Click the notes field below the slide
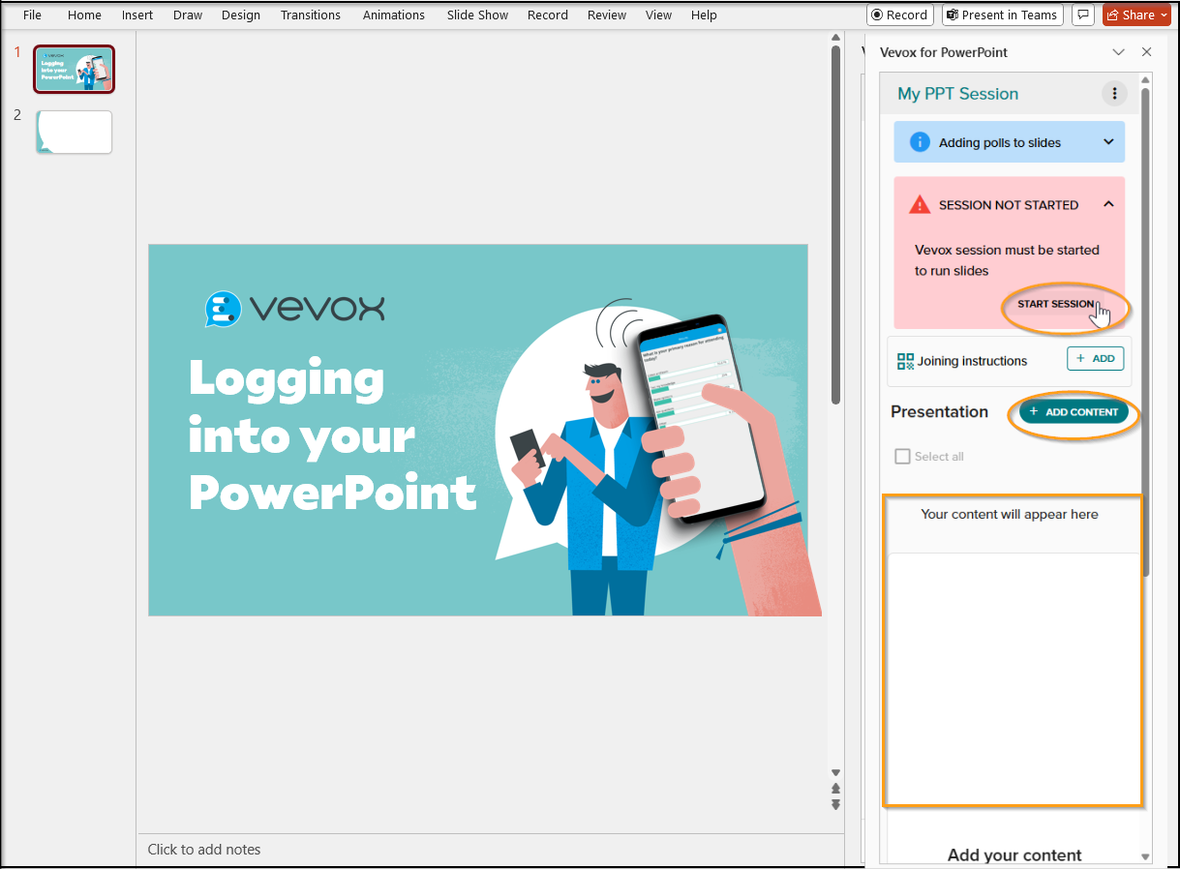The height and width of the screenshot is (869, 1180). tap(489, 849)
